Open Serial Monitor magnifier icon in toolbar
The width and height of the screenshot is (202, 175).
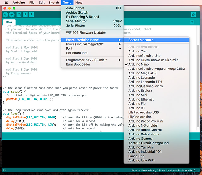(x=193, y=14)
